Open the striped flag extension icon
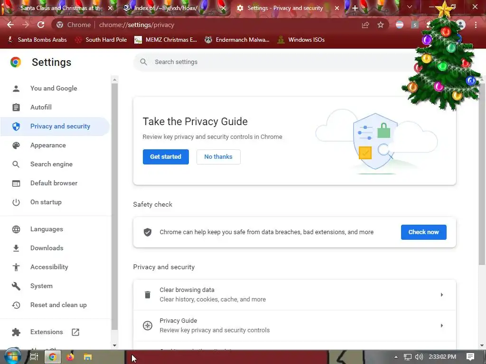 click(400, 25)
